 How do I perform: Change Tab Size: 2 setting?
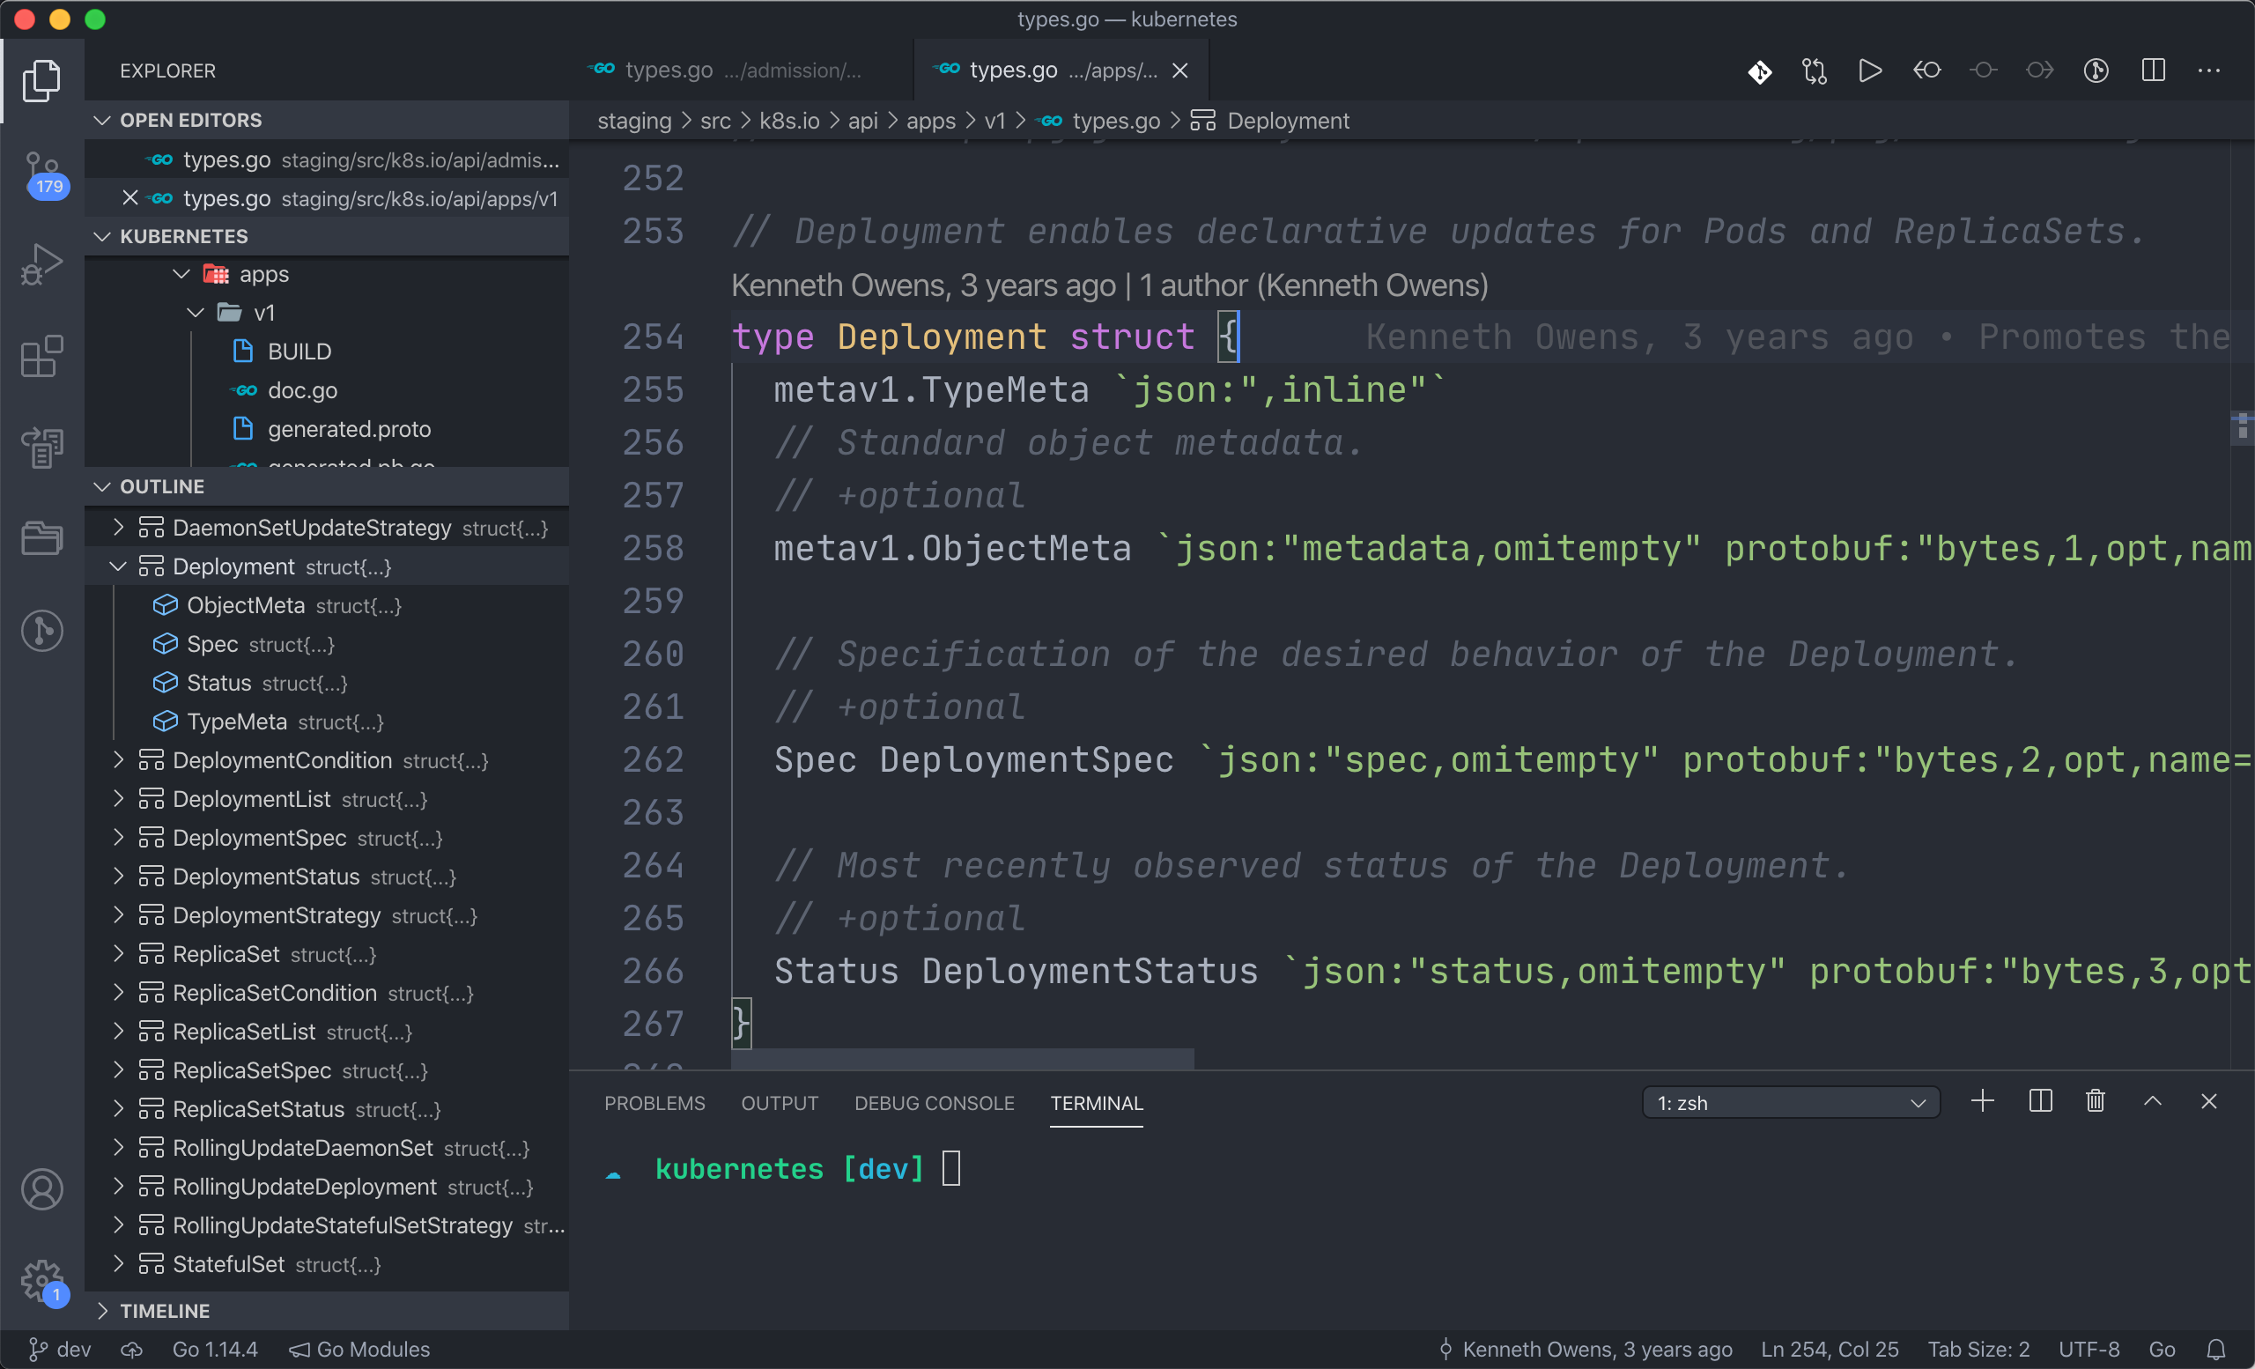click(x=1978, y=1349)
